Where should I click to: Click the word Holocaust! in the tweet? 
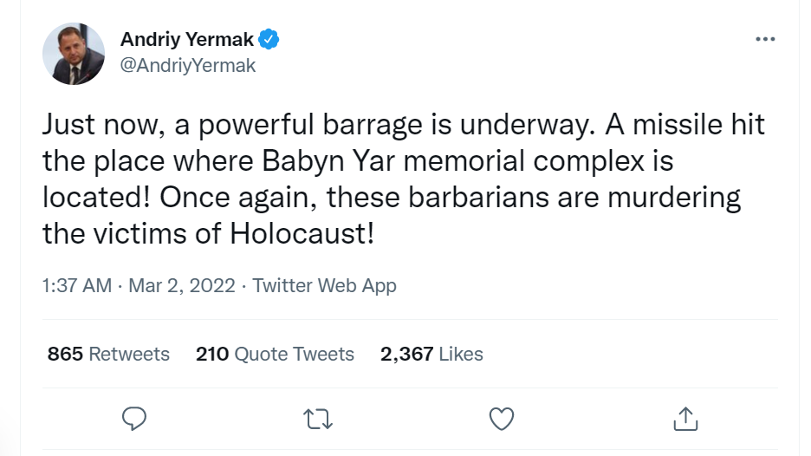[x=302, y=233]
